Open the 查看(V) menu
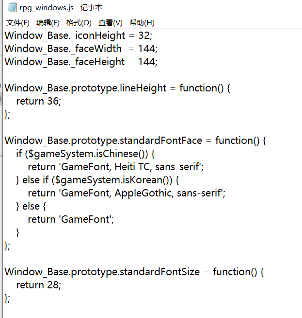The width and height of the screenshot is (302, 318). coord(111,23)
